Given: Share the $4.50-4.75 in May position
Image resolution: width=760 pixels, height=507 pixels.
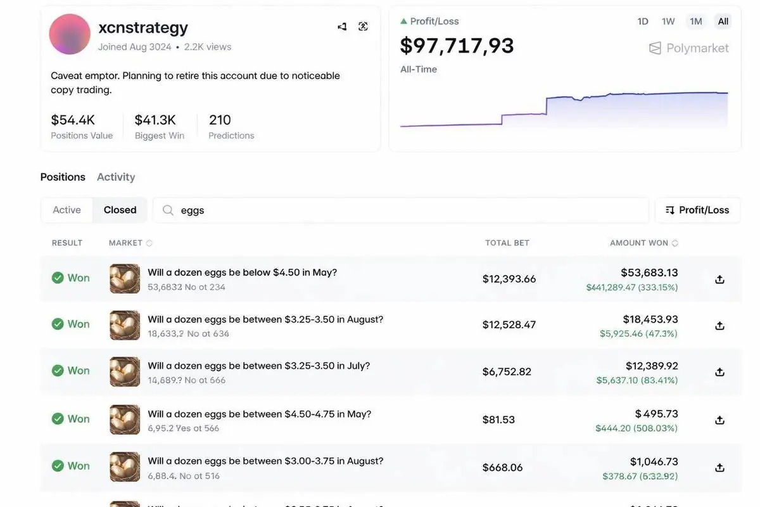Looking at the screenshot, I should coord(719,420).
